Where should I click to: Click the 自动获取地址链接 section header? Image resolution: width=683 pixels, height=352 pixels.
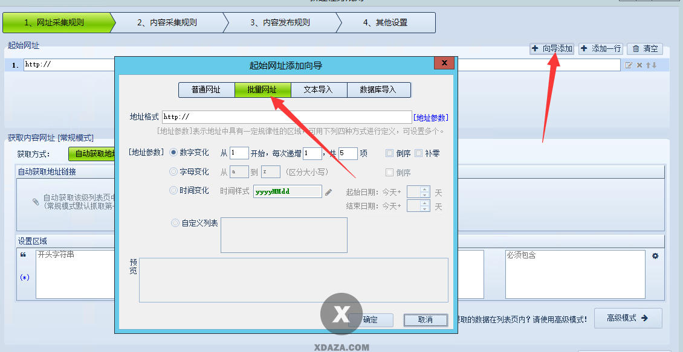tap(47, 172)
